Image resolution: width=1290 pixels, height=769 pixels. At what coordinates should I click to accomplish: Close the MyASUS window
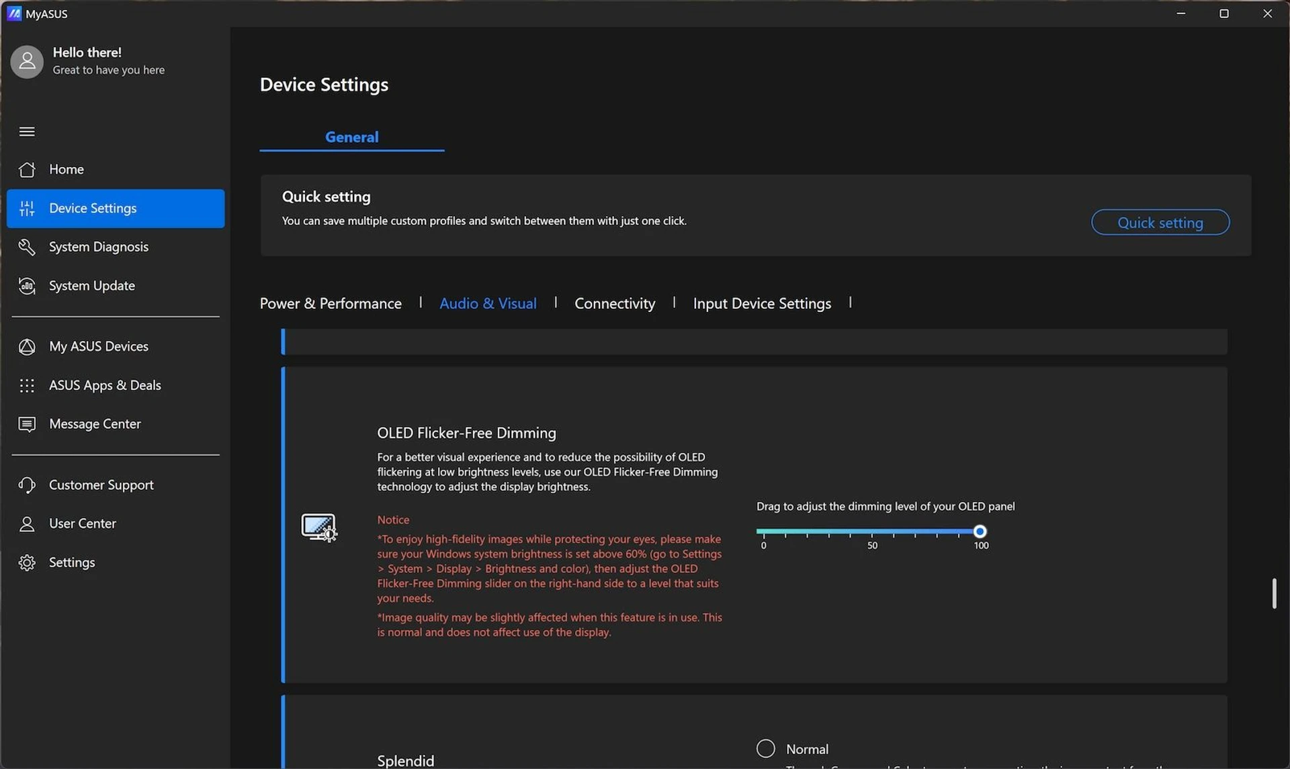point(1267,13)
